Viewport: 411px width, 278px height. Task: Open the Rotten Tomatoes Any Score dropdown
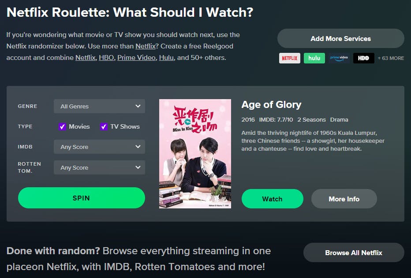(99, 167)
